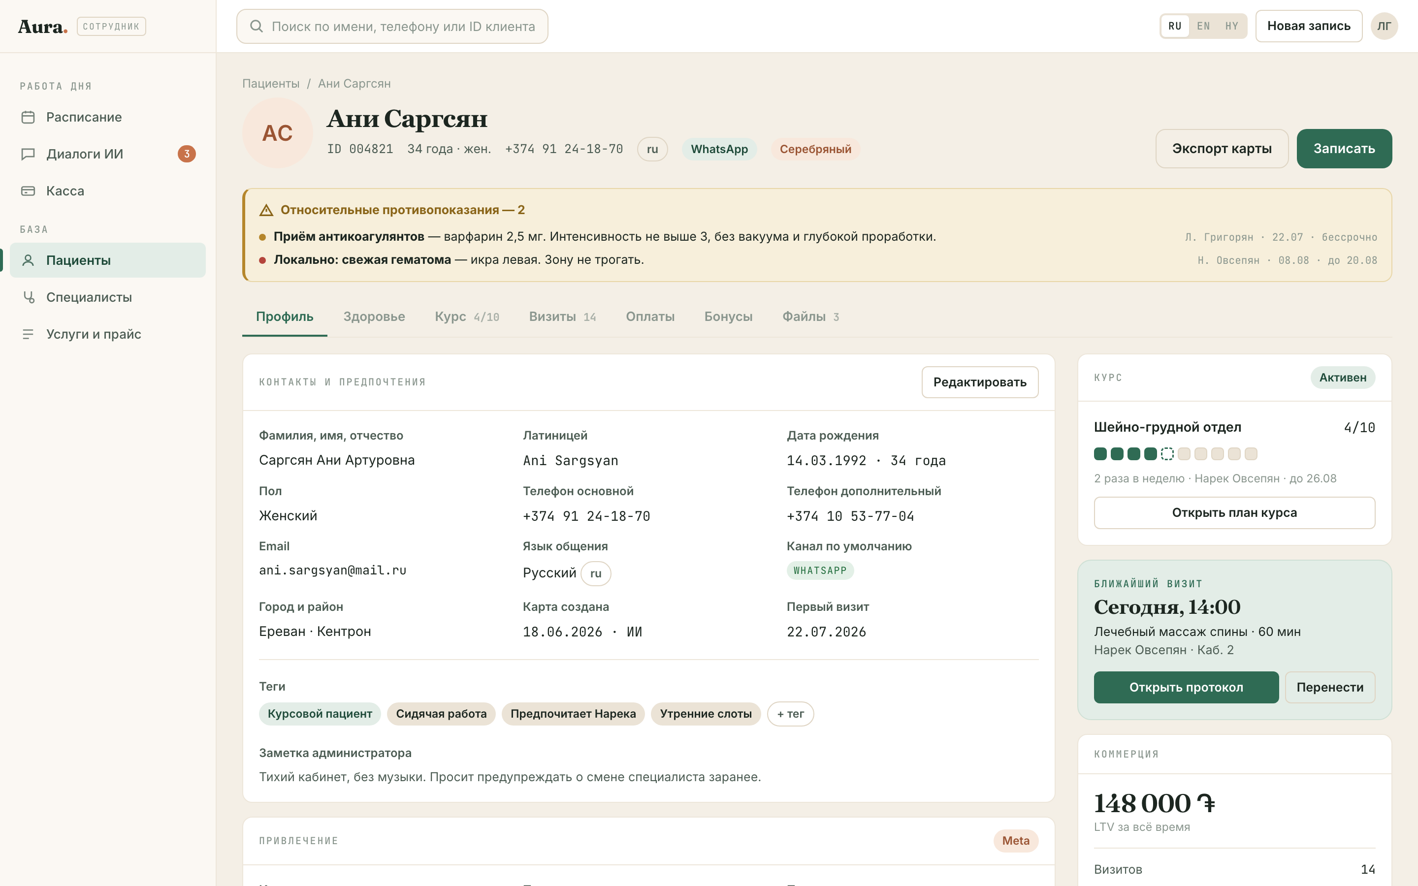
Task: Click the Meta source badge
Action: pos(1015,841)
